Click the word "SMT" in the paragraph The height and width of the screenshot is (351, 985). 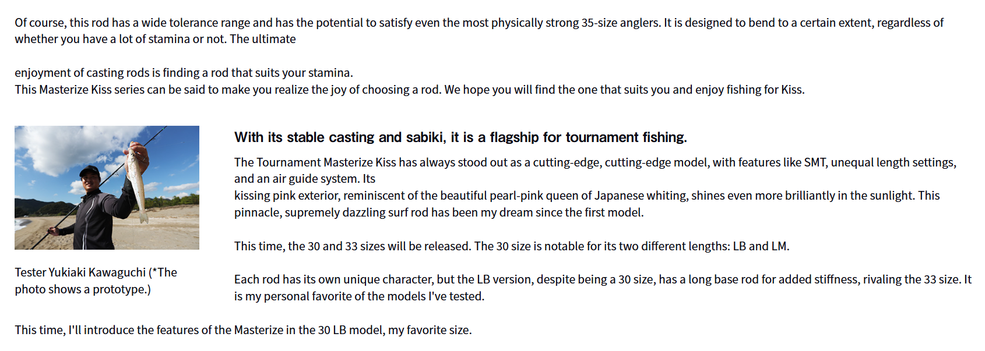point(815,162)
